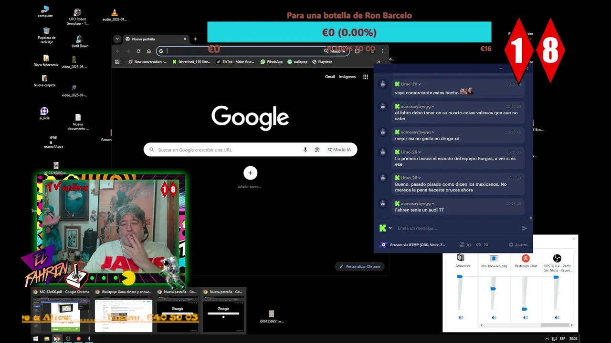Image resolution: width=611 pixels, height=343 pixels.
Task: Click the Altavoces device icon in mixer
Action: (461, 258)
